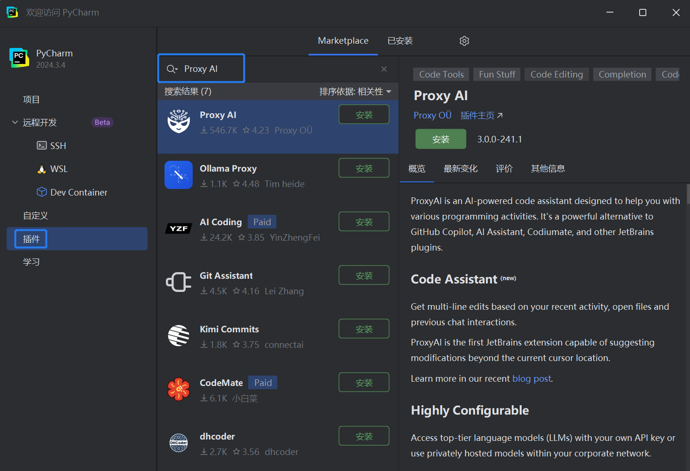The width and height of the screenshot is (690, 471).
Task: Install Proxy AI using green 安装 button
Action: pos(440,139)
